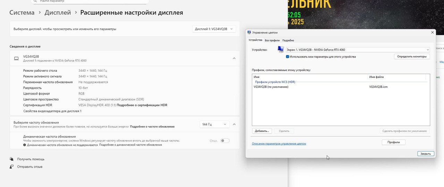The height and width of the screenshot is (187, 444).
Task: Select 'VG34VQ3B (по умолчанию)' profile row
Action: click(x=271, y=87)
